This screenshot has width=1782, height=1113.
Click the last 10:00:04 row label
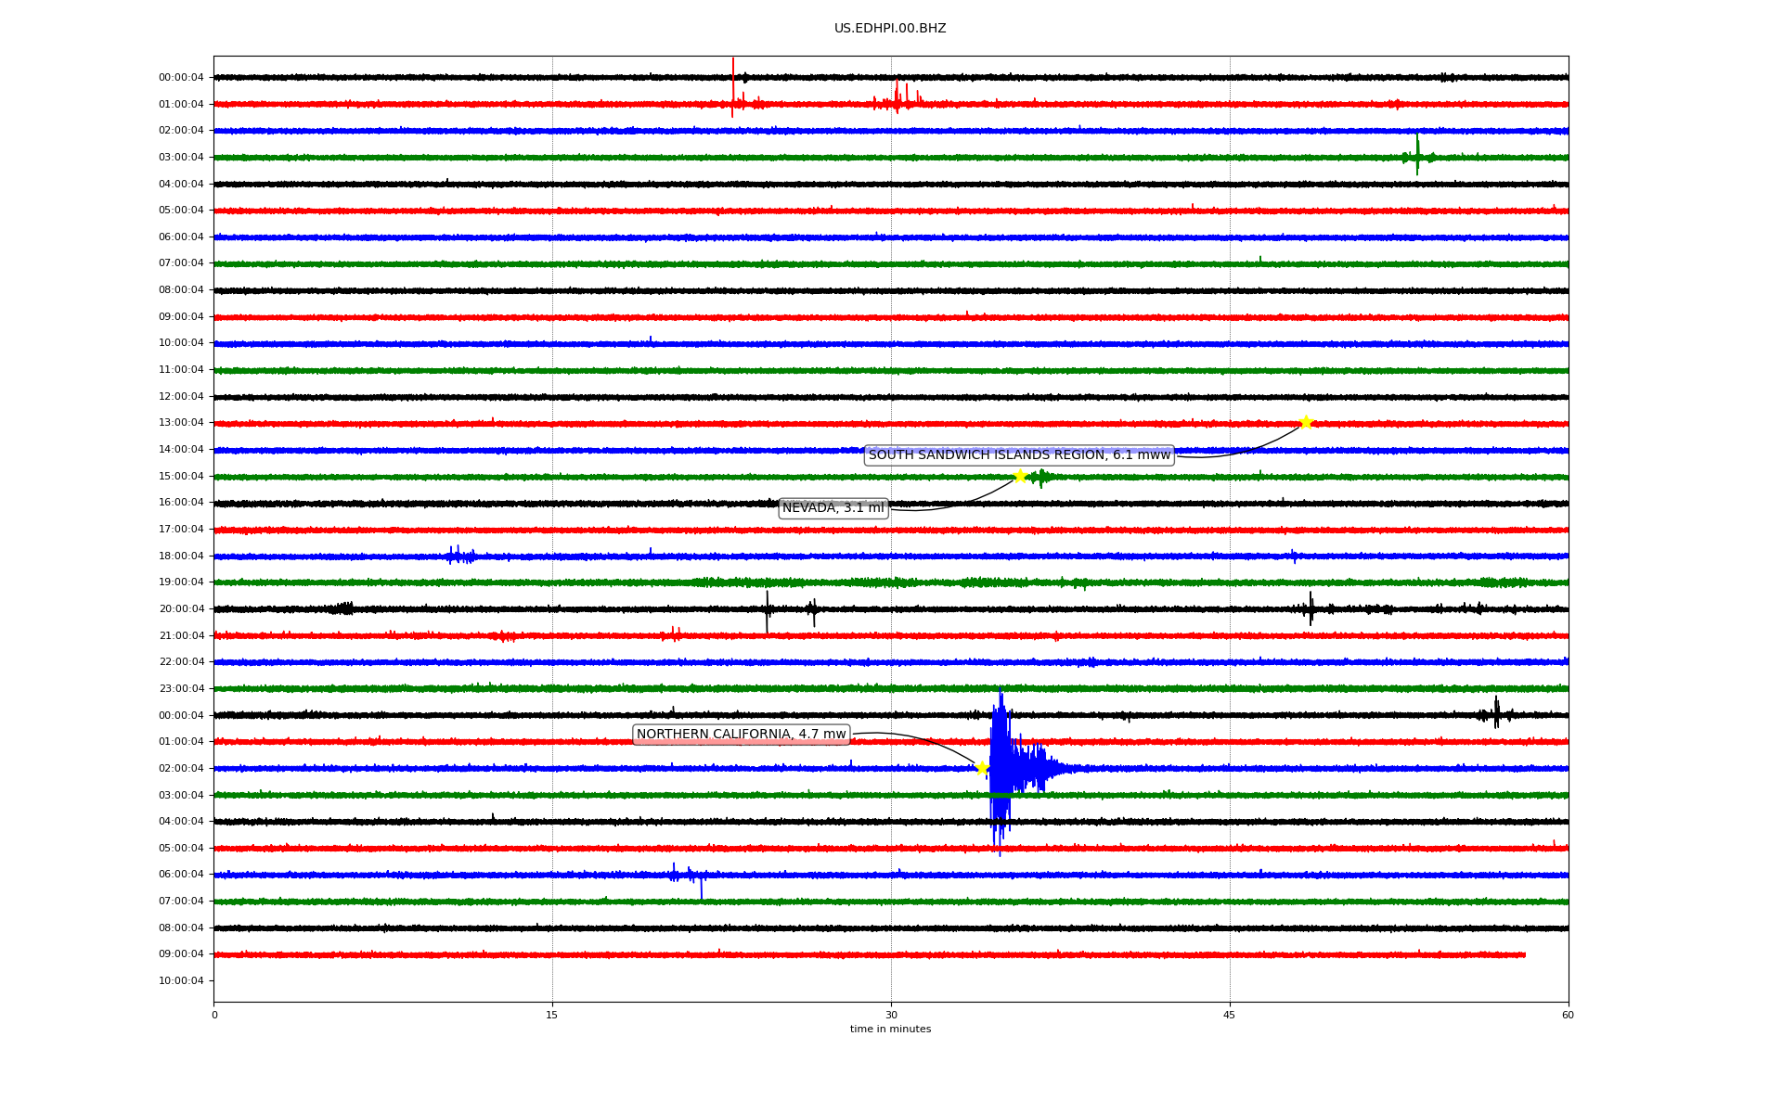coord(181,981)
